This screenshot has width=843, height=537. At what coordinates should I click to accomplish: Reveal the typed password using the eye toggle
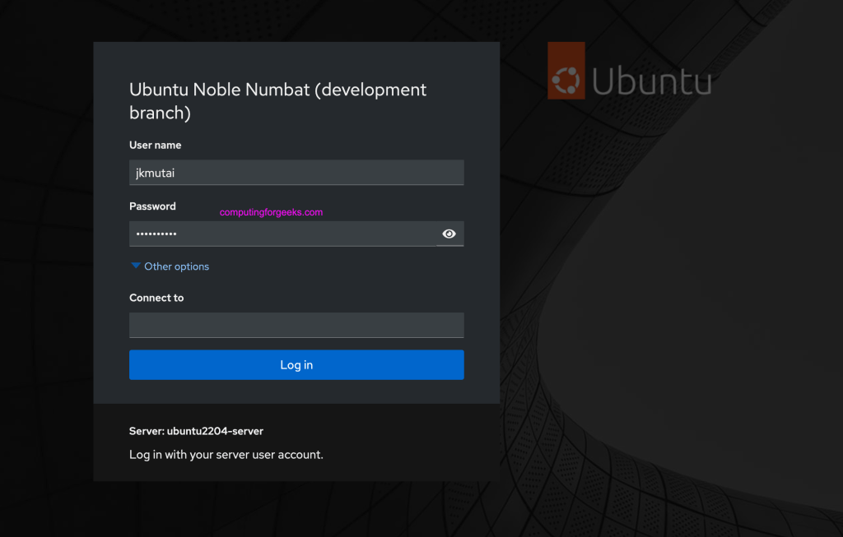449,234
